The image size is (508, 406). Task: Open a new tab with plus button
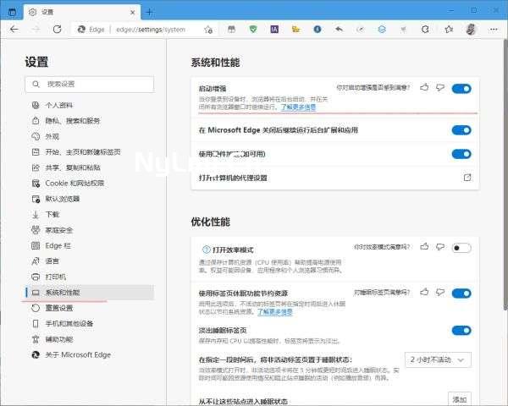tap(149, 13)
